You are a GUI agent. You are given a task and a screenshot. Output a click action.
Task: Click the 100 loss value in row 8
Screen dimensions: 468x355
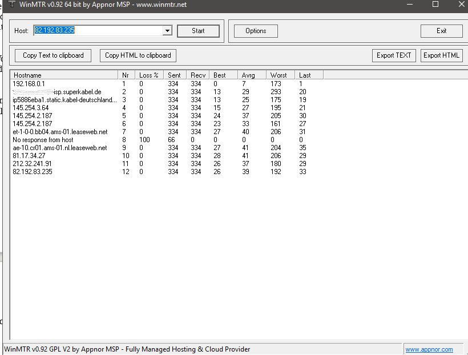coord(144,140)
